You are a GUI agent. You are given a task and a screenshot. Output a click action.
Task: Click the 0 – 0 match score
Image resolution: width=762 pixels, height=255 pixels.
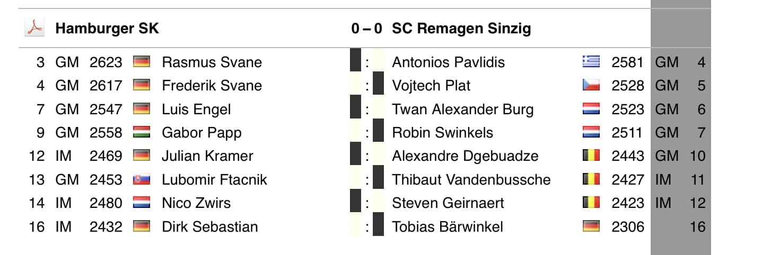366,29
